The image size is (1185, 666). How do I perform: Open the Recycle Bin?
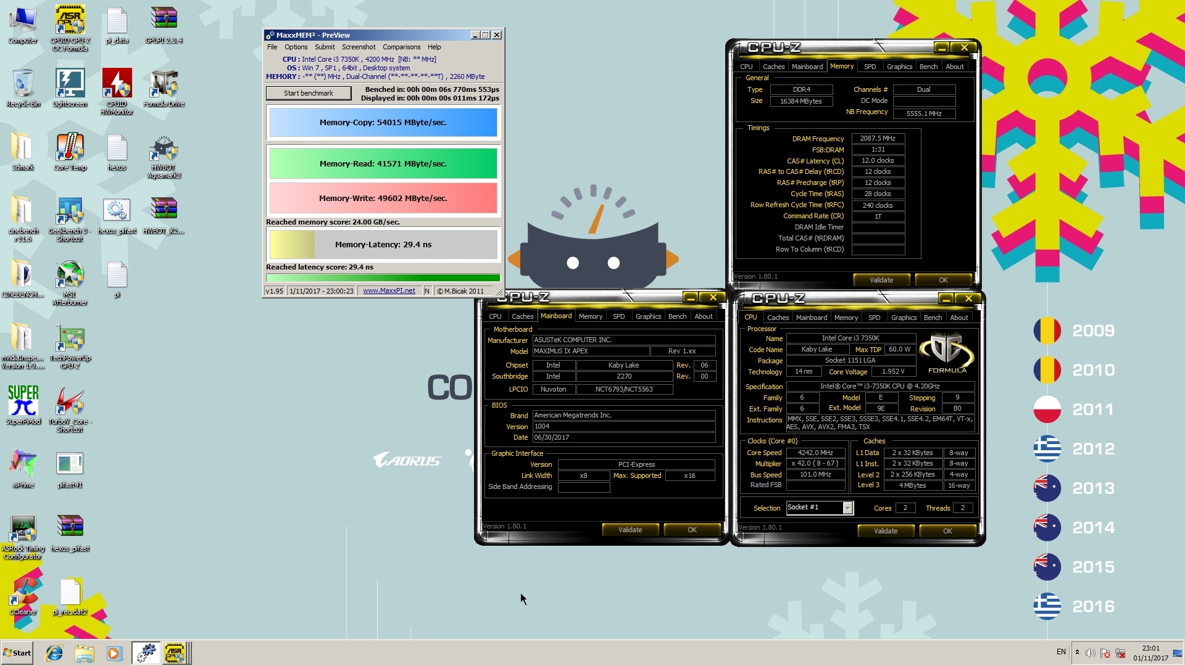pos(23,89)
